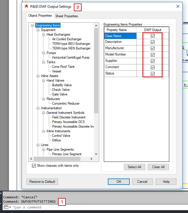Close the P&ID DWF Output Settings dialog

click(178, 6)
